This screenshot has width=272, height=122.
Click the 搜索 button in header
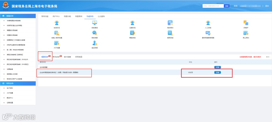point(227,6)
